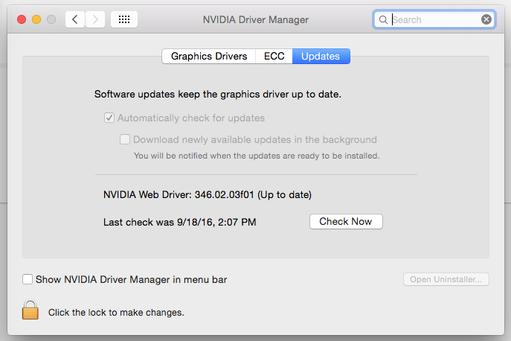Click the Last check was 9/18/16 text

pos(179,222)
